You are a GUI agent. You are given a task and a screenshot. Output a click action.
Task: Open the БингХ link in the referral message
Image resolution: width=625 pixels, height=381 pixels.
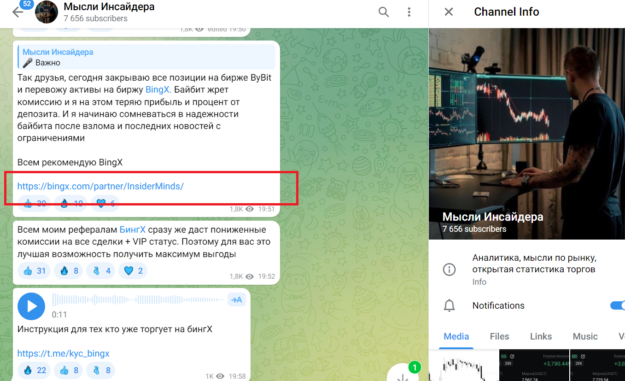point(133,229)
